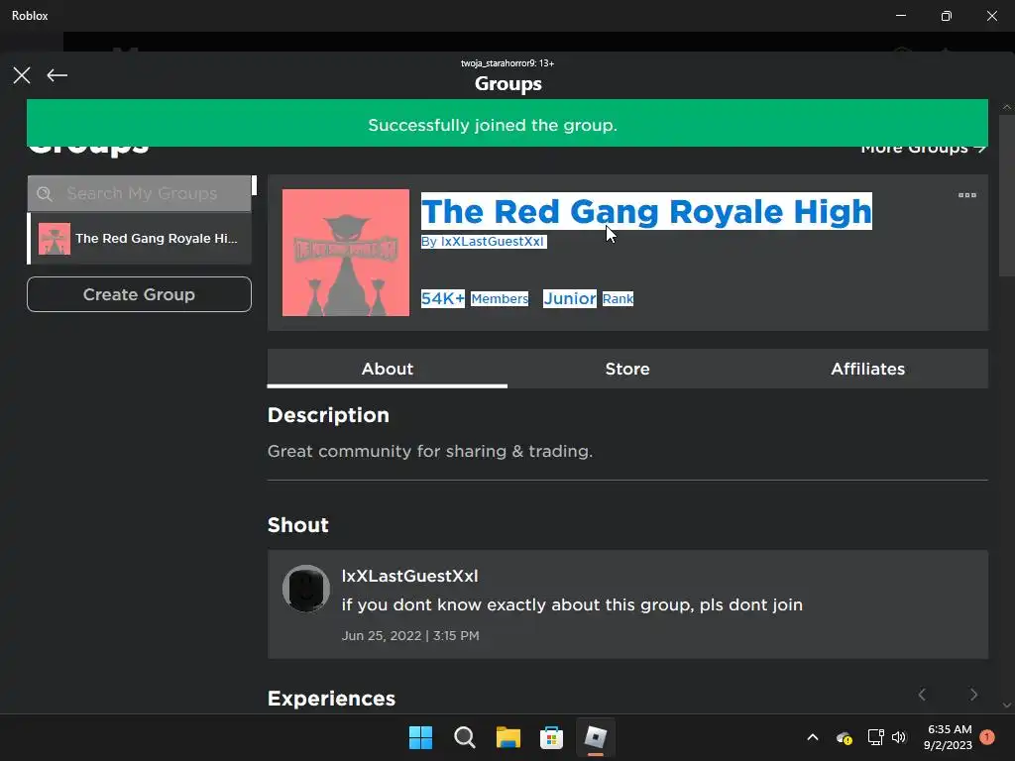1015x761 pixels.
Task: Open the More Groups link
Action: tap(923, 151)
